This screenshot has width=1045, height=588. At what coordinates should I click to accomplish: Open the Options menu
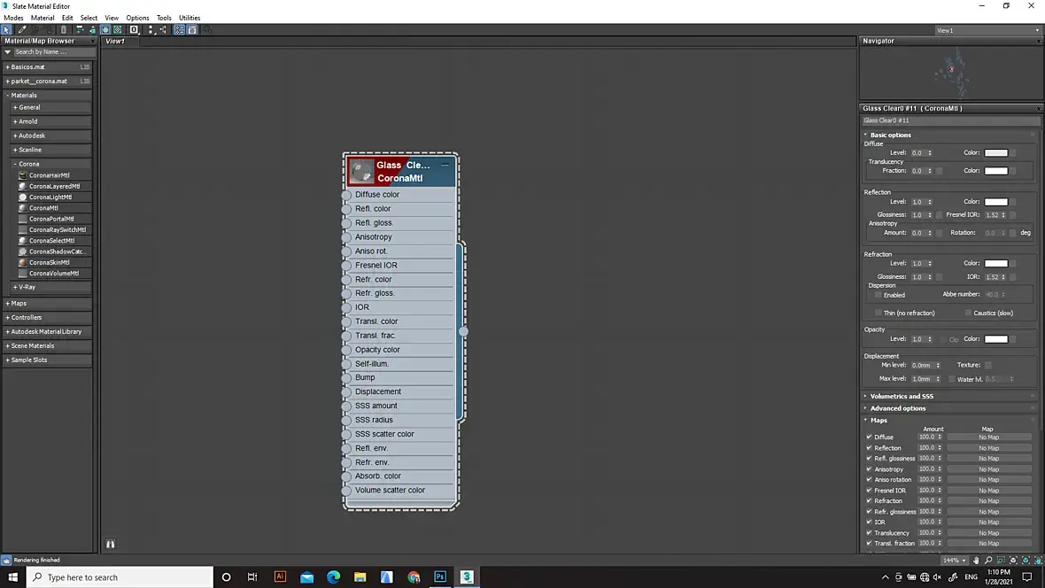click(137, 18)
